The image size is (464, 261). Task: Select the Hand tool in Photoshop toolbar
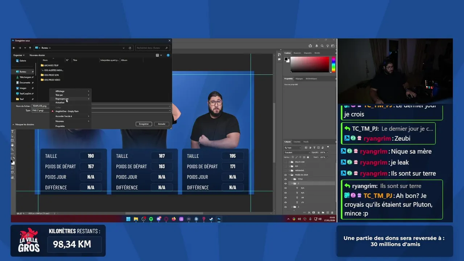point(12,145)
